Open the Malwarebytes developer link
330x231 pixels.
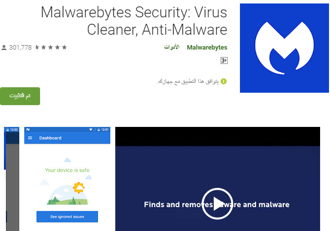click(x=207, y=48)
